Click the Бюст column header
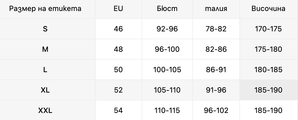 pos(167,9)
